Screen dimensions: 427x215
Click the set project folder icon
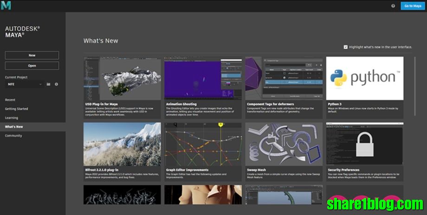tap(48, 84)
